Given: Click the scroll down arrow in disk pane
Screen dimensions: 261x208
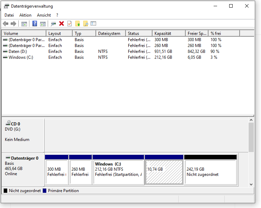Looking at the screenshot, I should 251,185.
